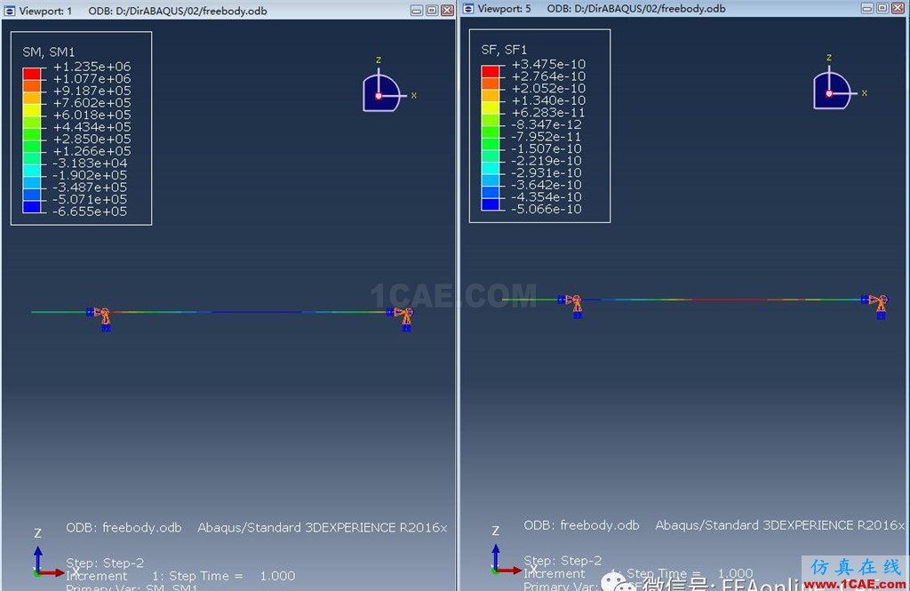This screenshot has height=591, width=910.
Task: Pick the right support boundary condition symbol in Viewport 1
Action: coord(402,318)
